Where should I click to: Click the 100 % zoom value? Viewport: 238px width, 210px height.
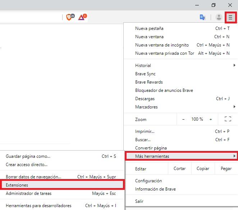(197, 119)
